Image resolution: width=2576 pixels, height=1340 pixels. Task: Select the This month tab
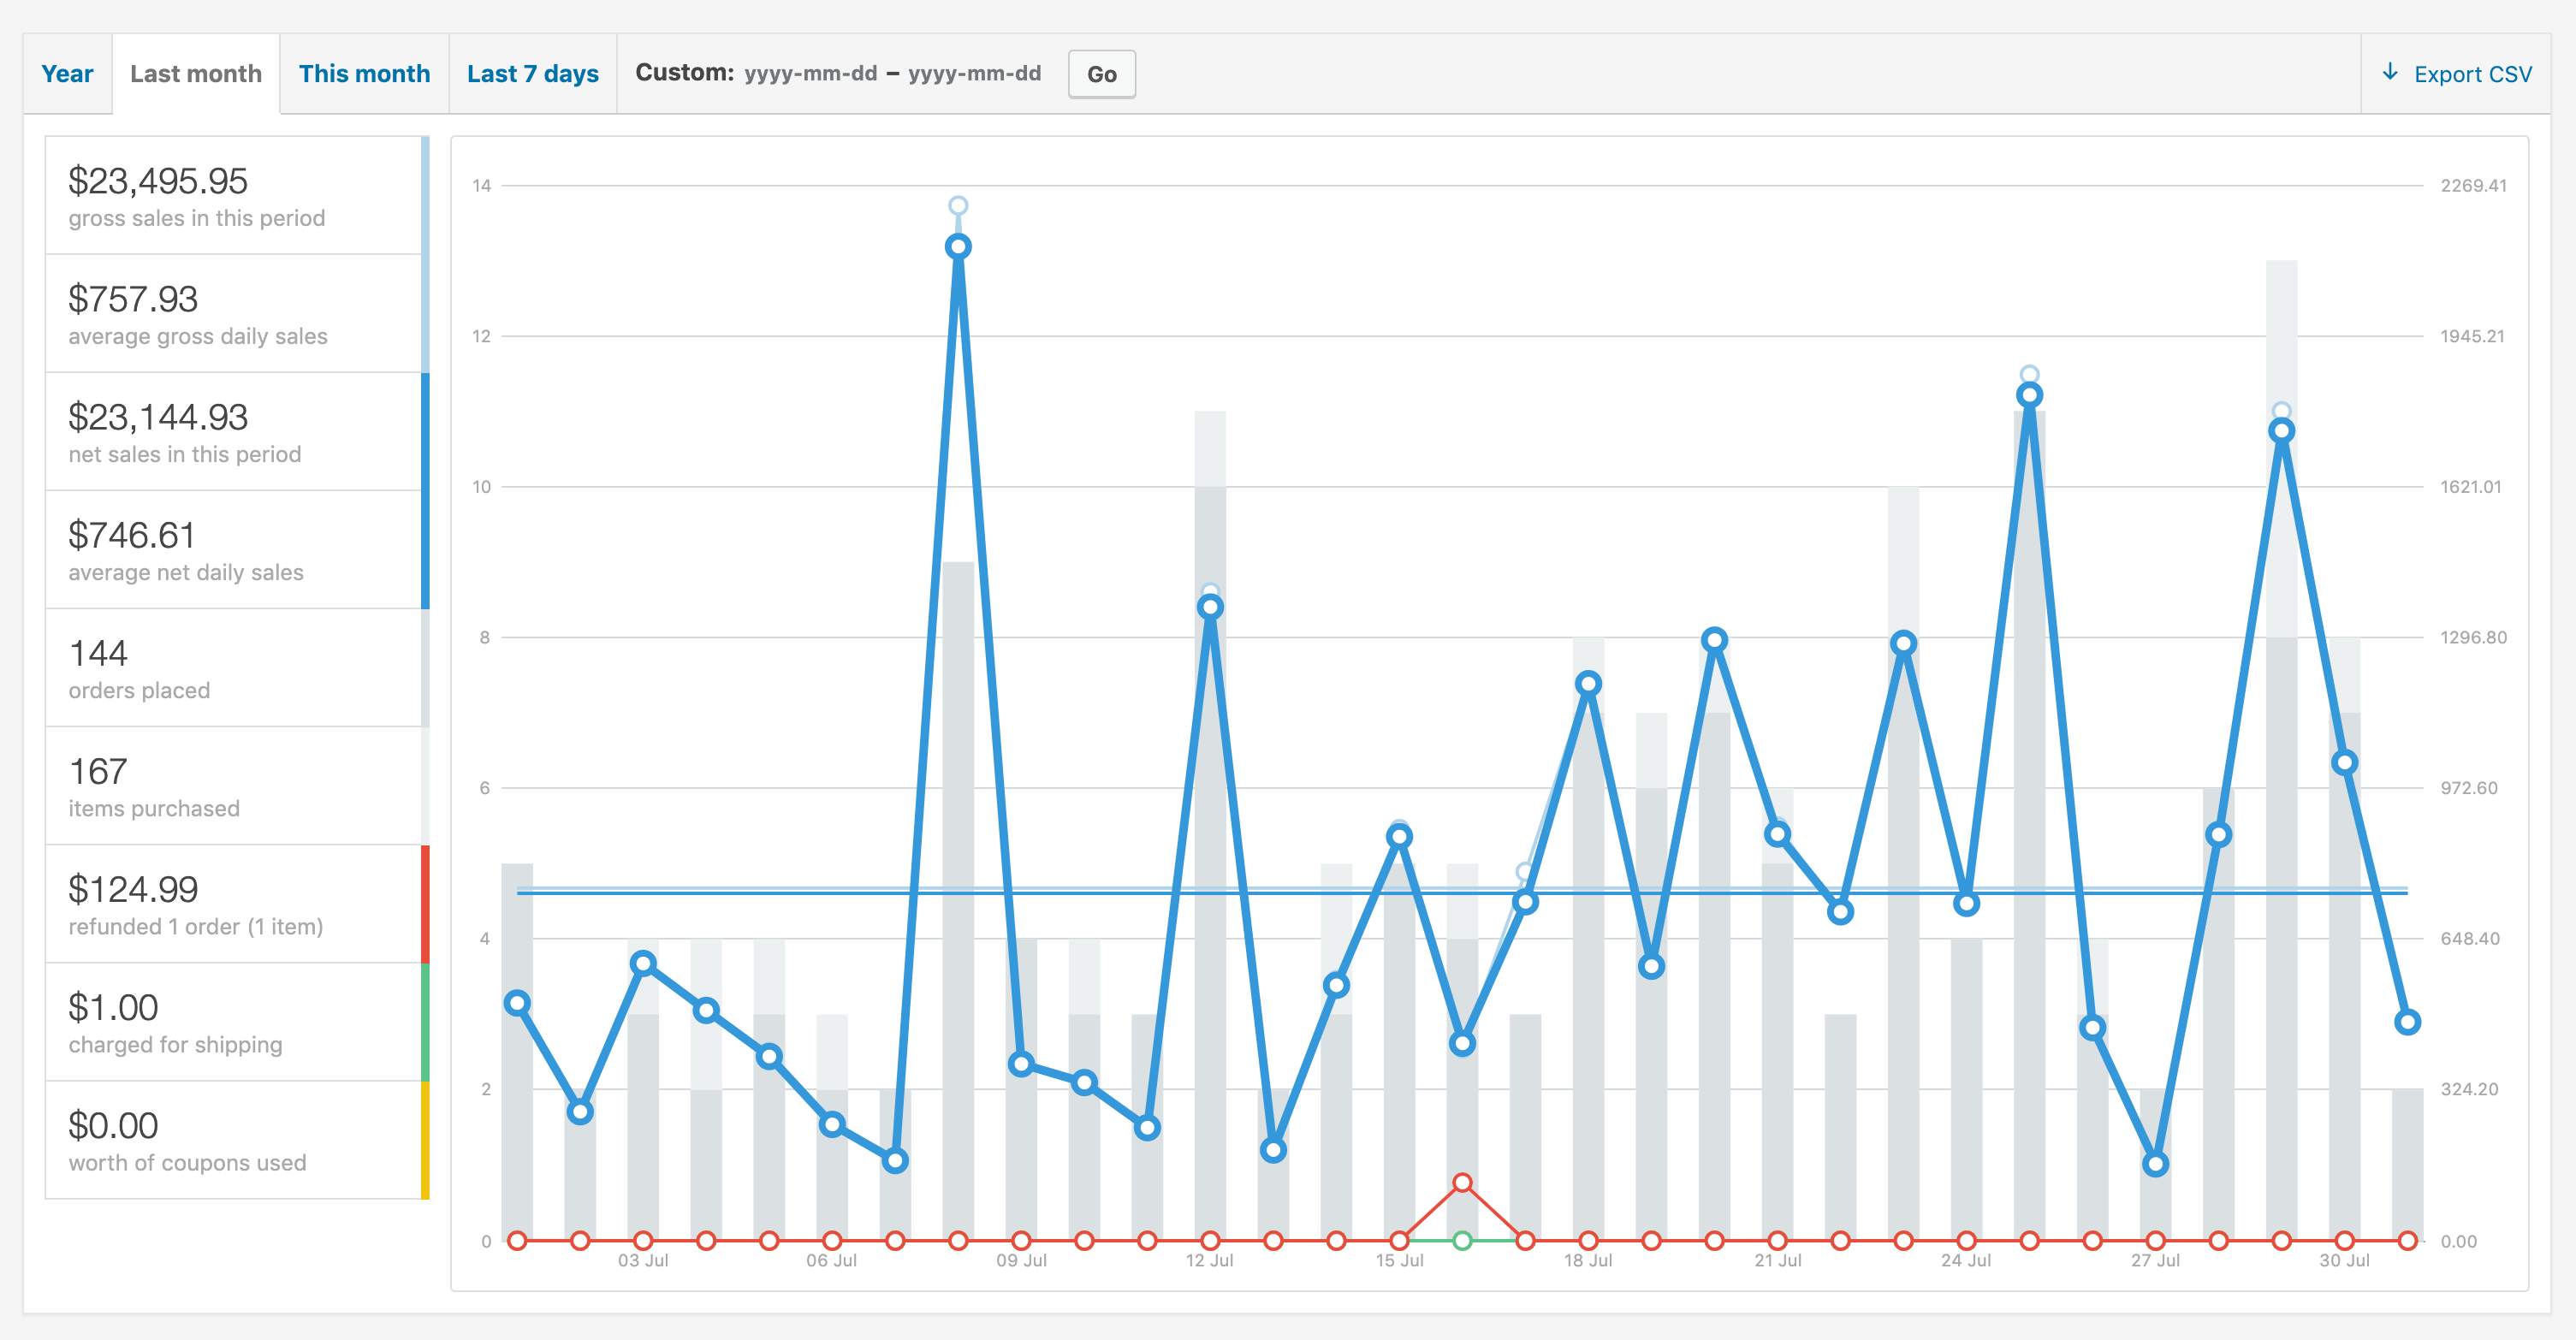pyautogui.click(x=364, y=74)
